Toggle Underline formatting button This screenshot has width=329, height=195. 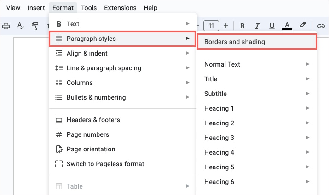point(272,26)
